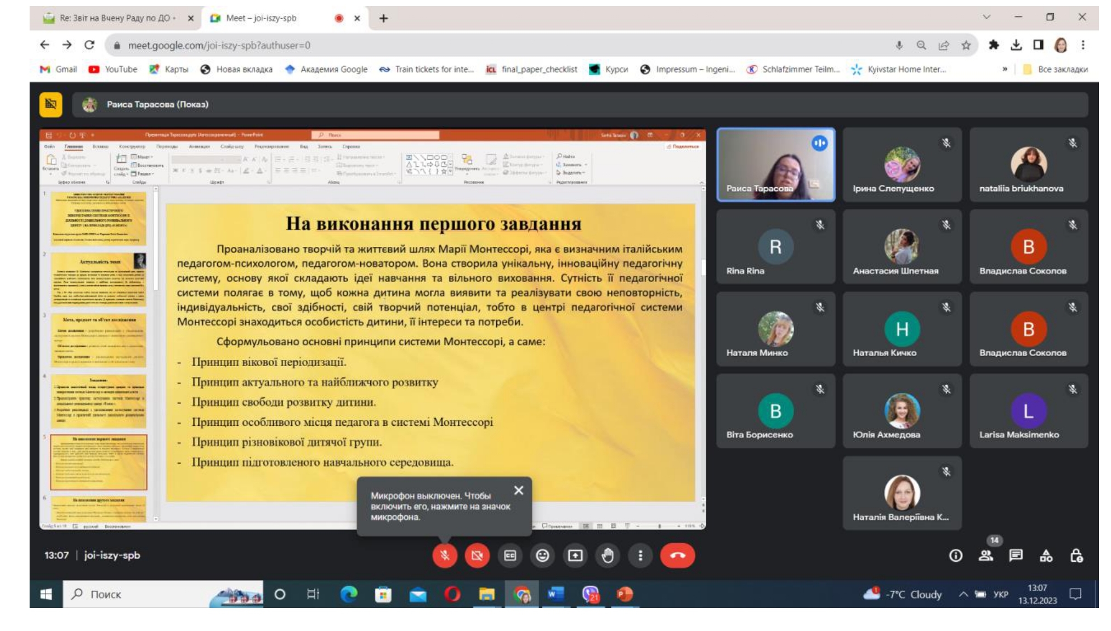Image resolution: width=1111 pixels, height=631 pixels.
Task: Open meeting details info icon
Action: pyautogui.click(x=955, y=556)
